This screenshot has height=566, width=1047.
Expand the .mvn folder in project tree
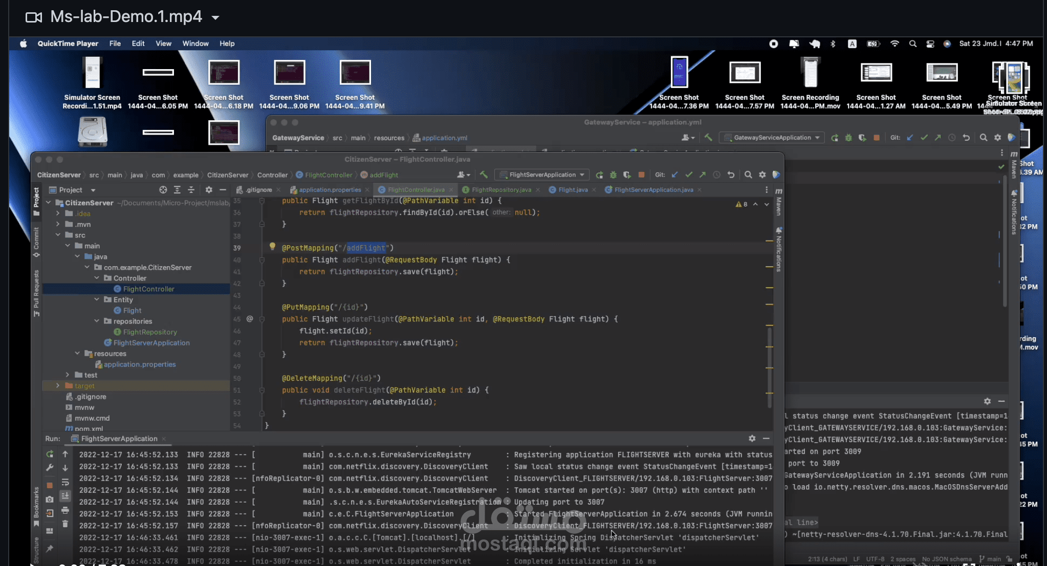click(58, 224)
